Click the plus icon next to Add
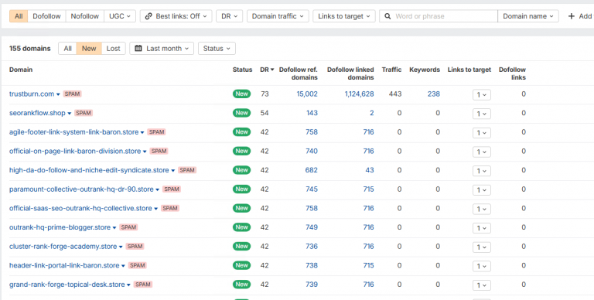594x300 pixels. 572,16
